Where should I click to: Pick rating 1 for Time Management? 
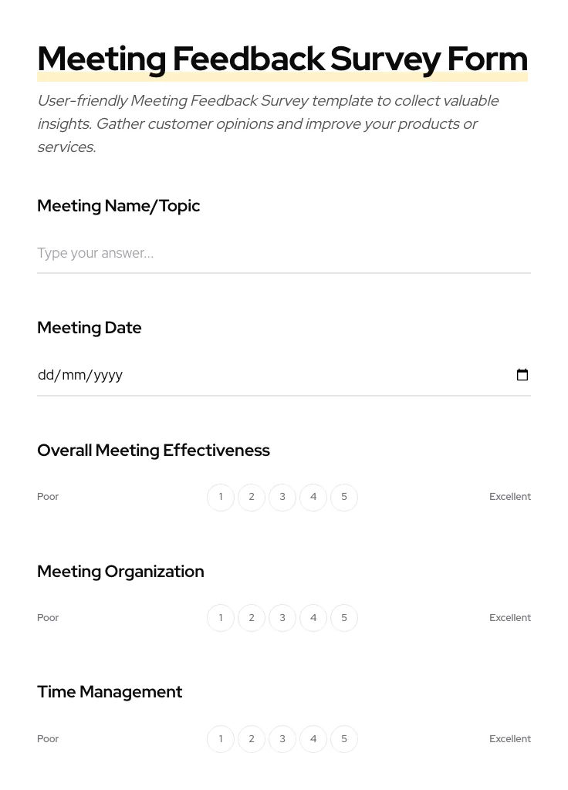[x=221, y=738]
